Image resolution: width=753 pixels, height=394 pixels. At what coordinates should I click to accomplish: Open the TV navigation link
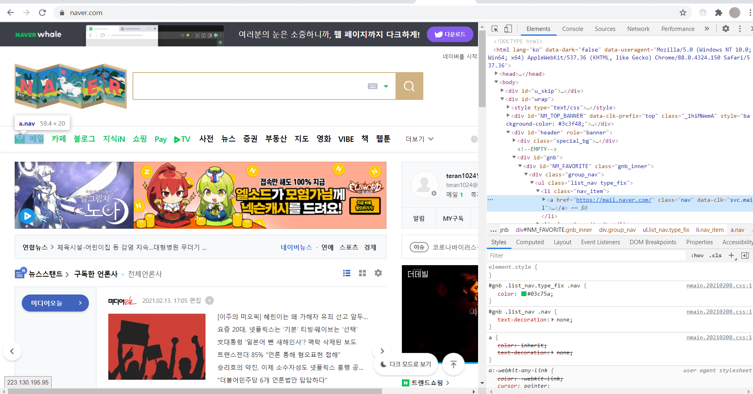[182, 139]
